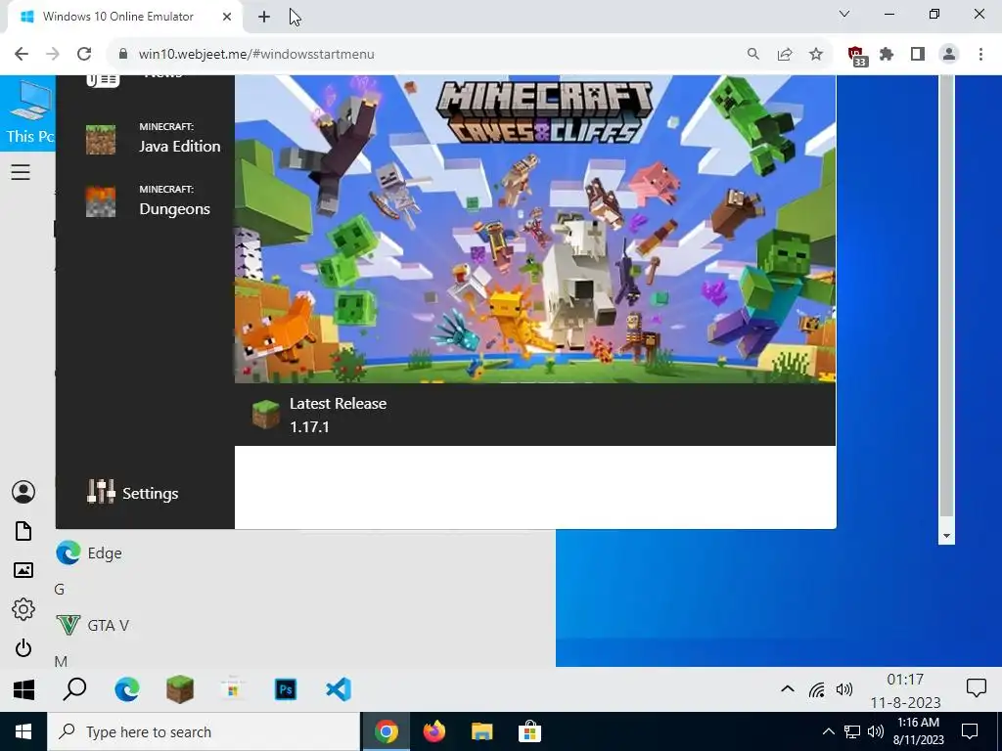
Task: Click the M letter header in app list
Action: coord(61,661)
